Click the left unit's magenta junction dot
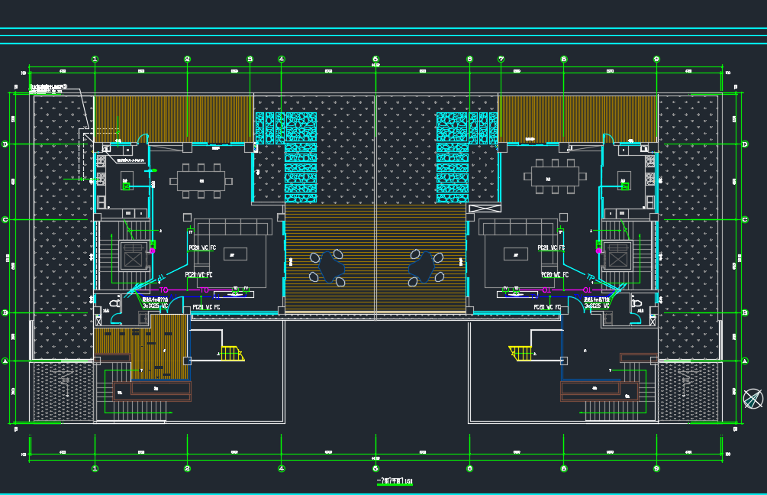 (x=153, y=251)
